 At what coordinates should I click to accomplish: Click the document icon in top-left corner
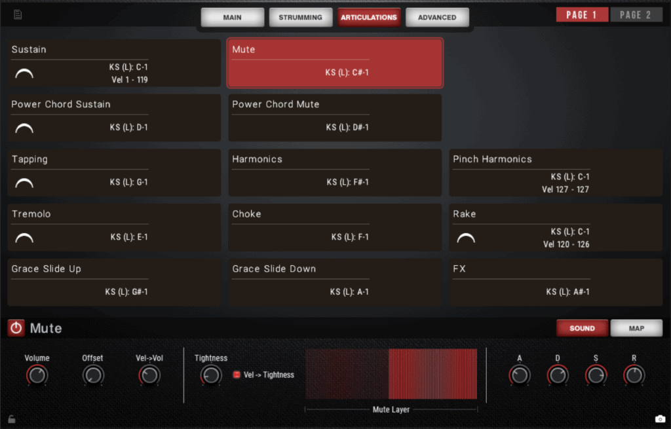18,14
